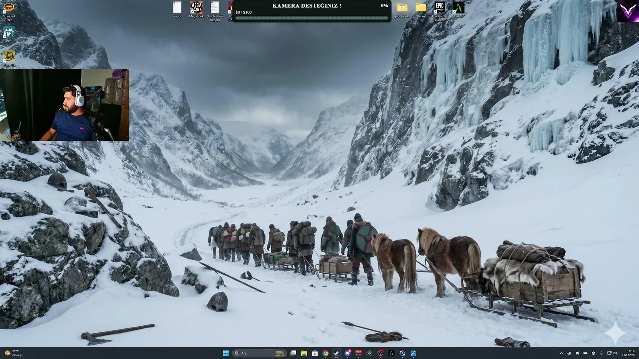Click the KAMERA DESTEĞİNİZ donation progress bar
The width and height of the screenshot is (639, 359).
click(x=312, y=18)
